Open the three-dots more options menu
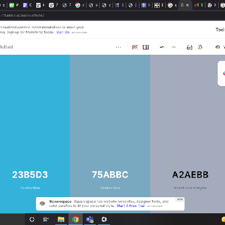This screenshot has width=225, height=225. [118, 47]
